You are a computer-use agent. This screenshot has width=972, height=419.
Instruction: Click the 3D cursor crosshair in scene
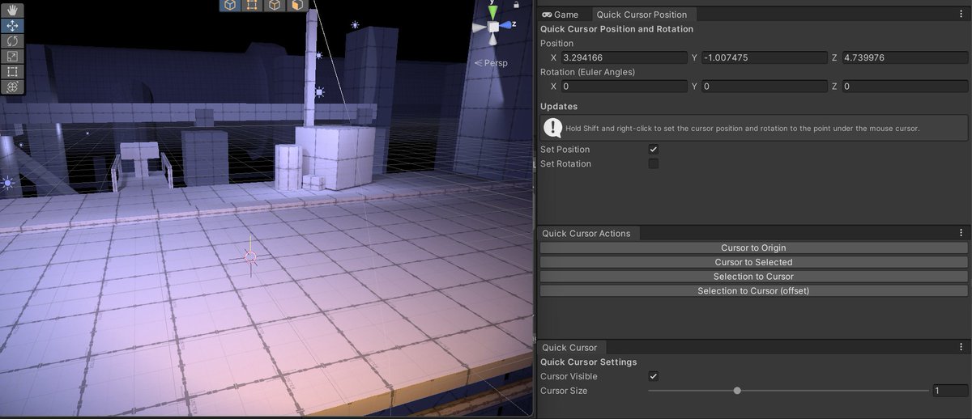tap(250, 257)
